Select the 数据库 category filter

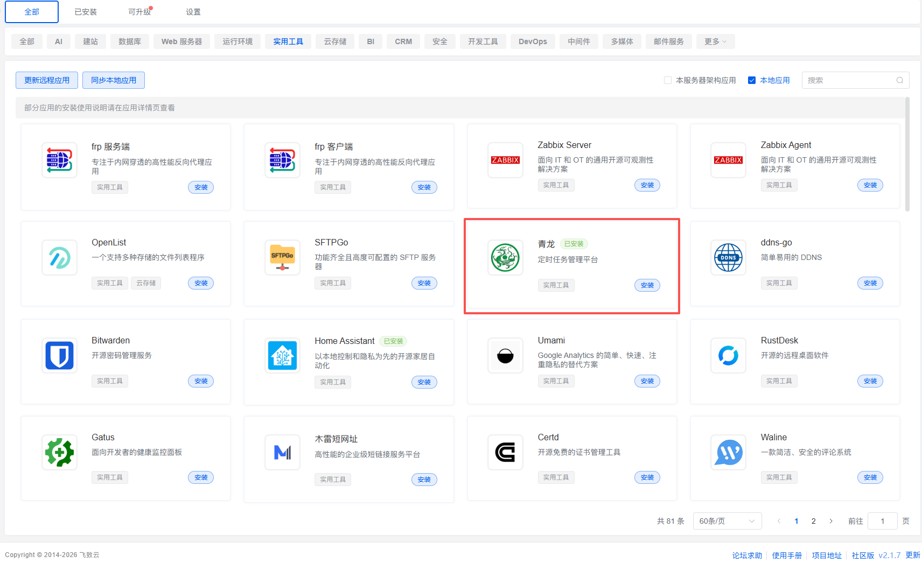pos(130,41)
